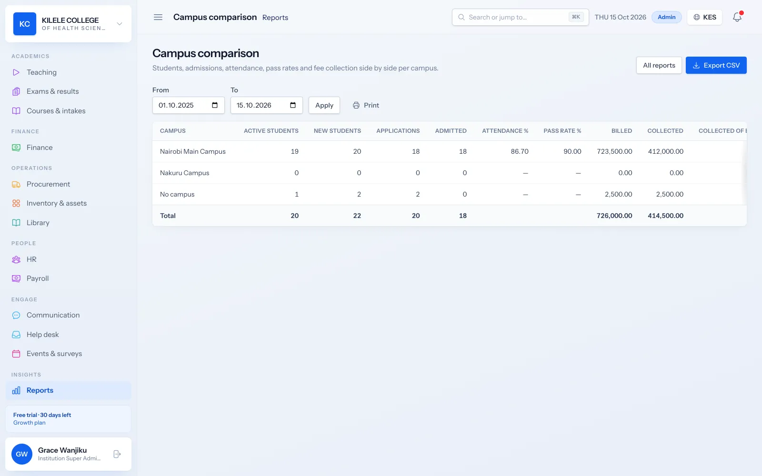
Task: Select the No campus row name
Action: coord(177,194)
